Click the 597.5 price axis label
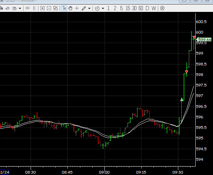Screen dimensions: 213x175 [x=201, y=85]
